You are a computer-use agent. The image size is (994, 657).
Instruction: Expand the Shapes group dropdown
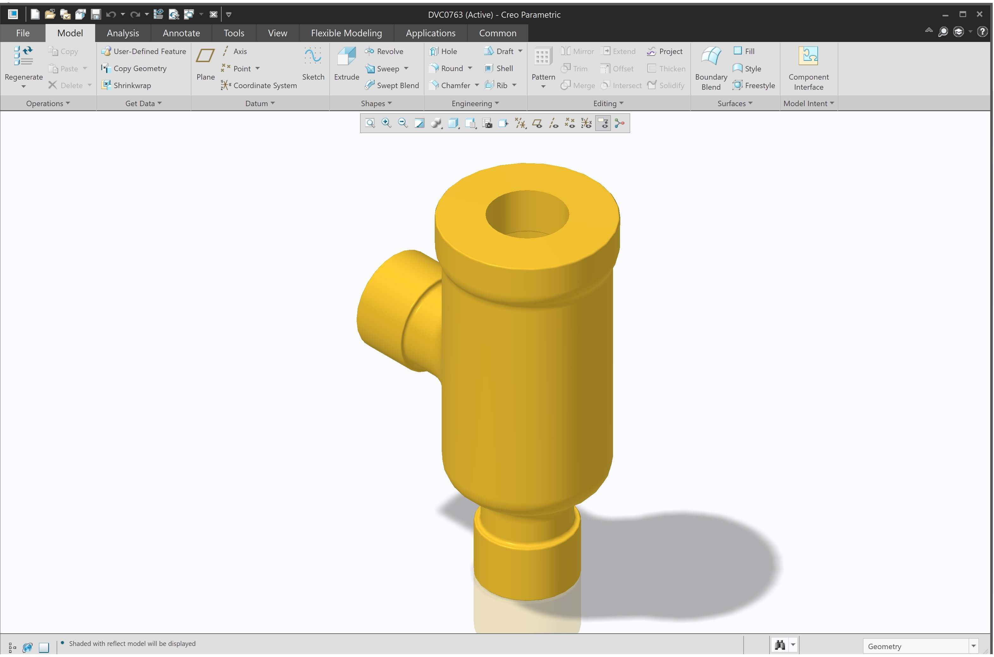pos(376,104)
